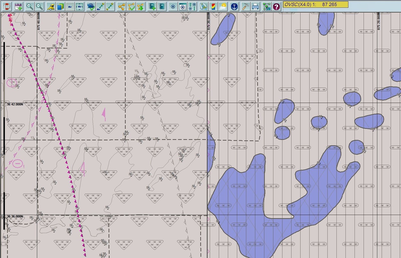Zoom in with the plus magnifier

point(30,6)
